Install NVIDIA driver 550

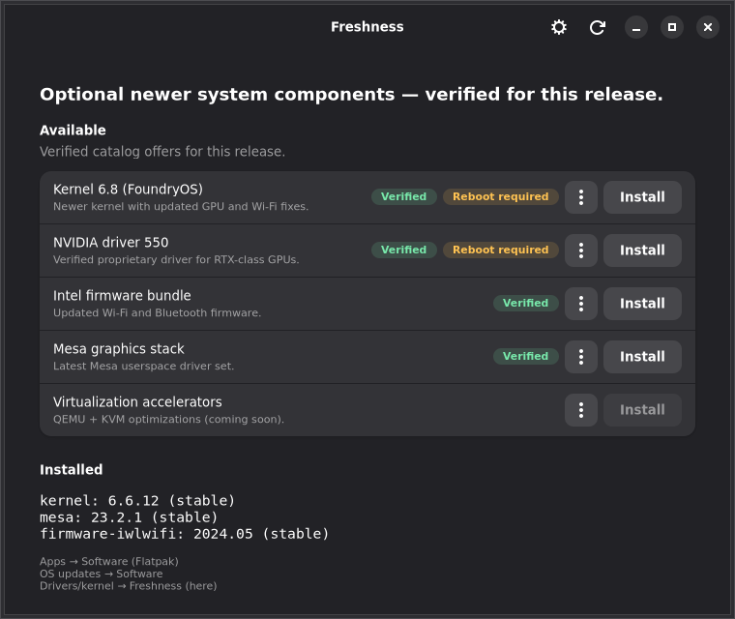point(642,251)
